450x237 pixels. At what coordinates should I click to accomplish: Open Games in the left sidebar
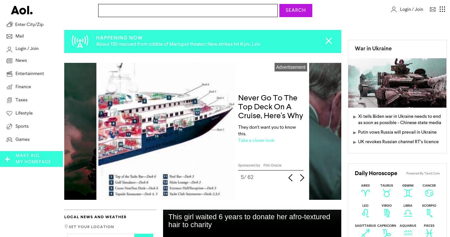22,140
